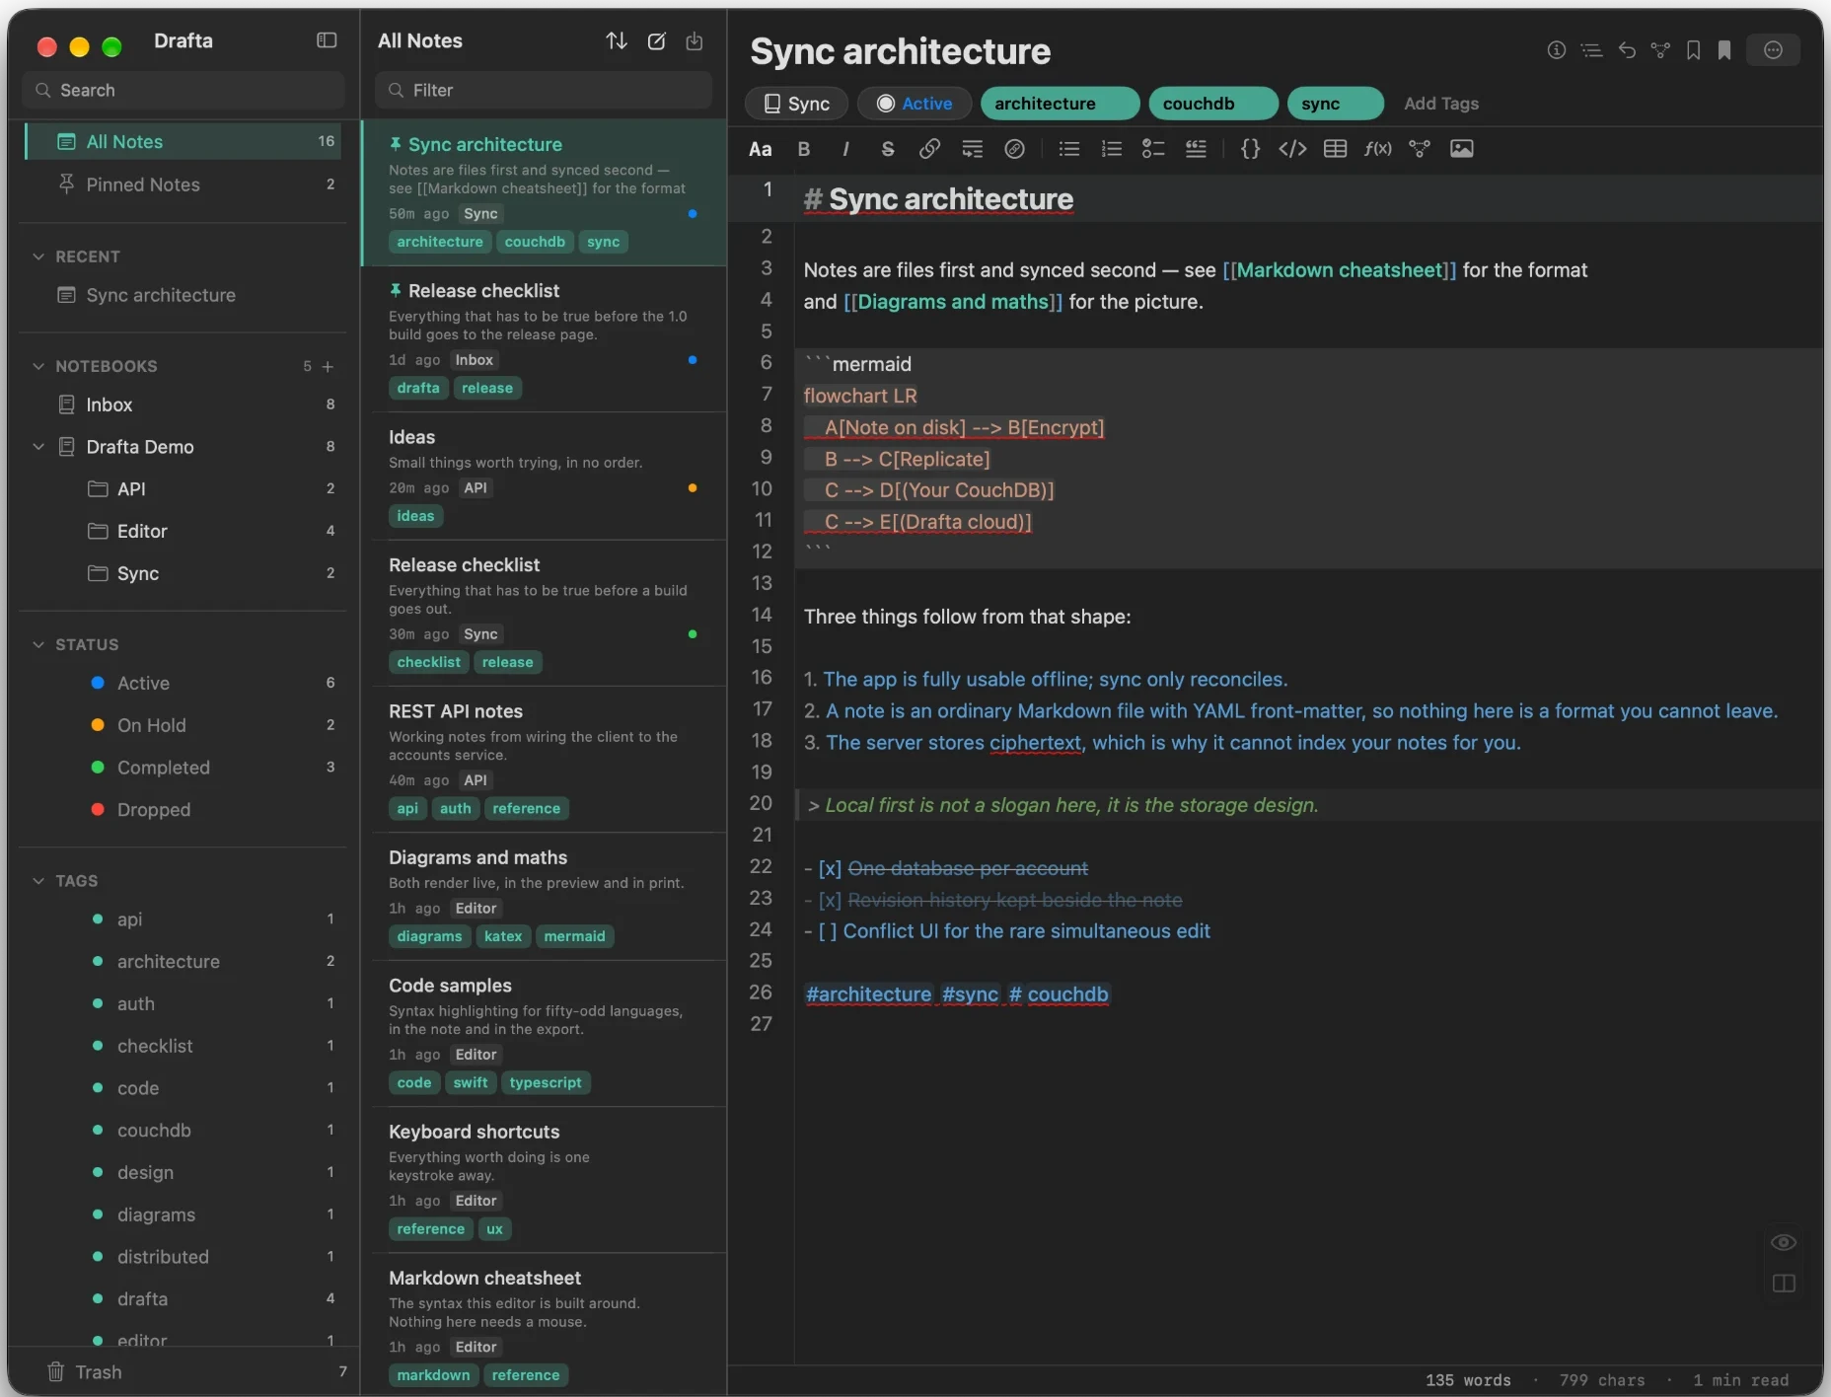Apply strikethrough formatting

[x=888, y=149]
